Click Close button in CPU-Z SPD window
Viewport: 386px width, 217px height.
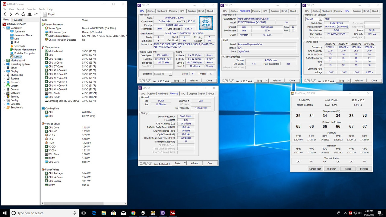pyautogui.click(x=374, y=80)
